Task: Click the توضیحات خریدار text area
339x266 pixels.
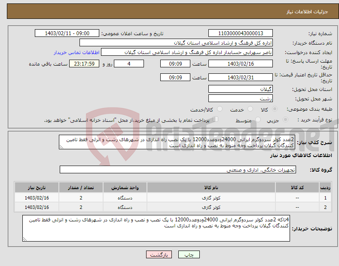Action: pyautogui.click(x=156, y=228)
